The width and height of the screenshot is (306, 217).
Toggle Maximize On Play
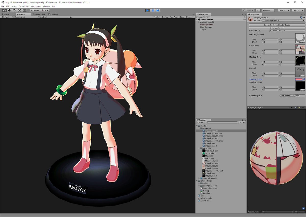click(161, 17)
